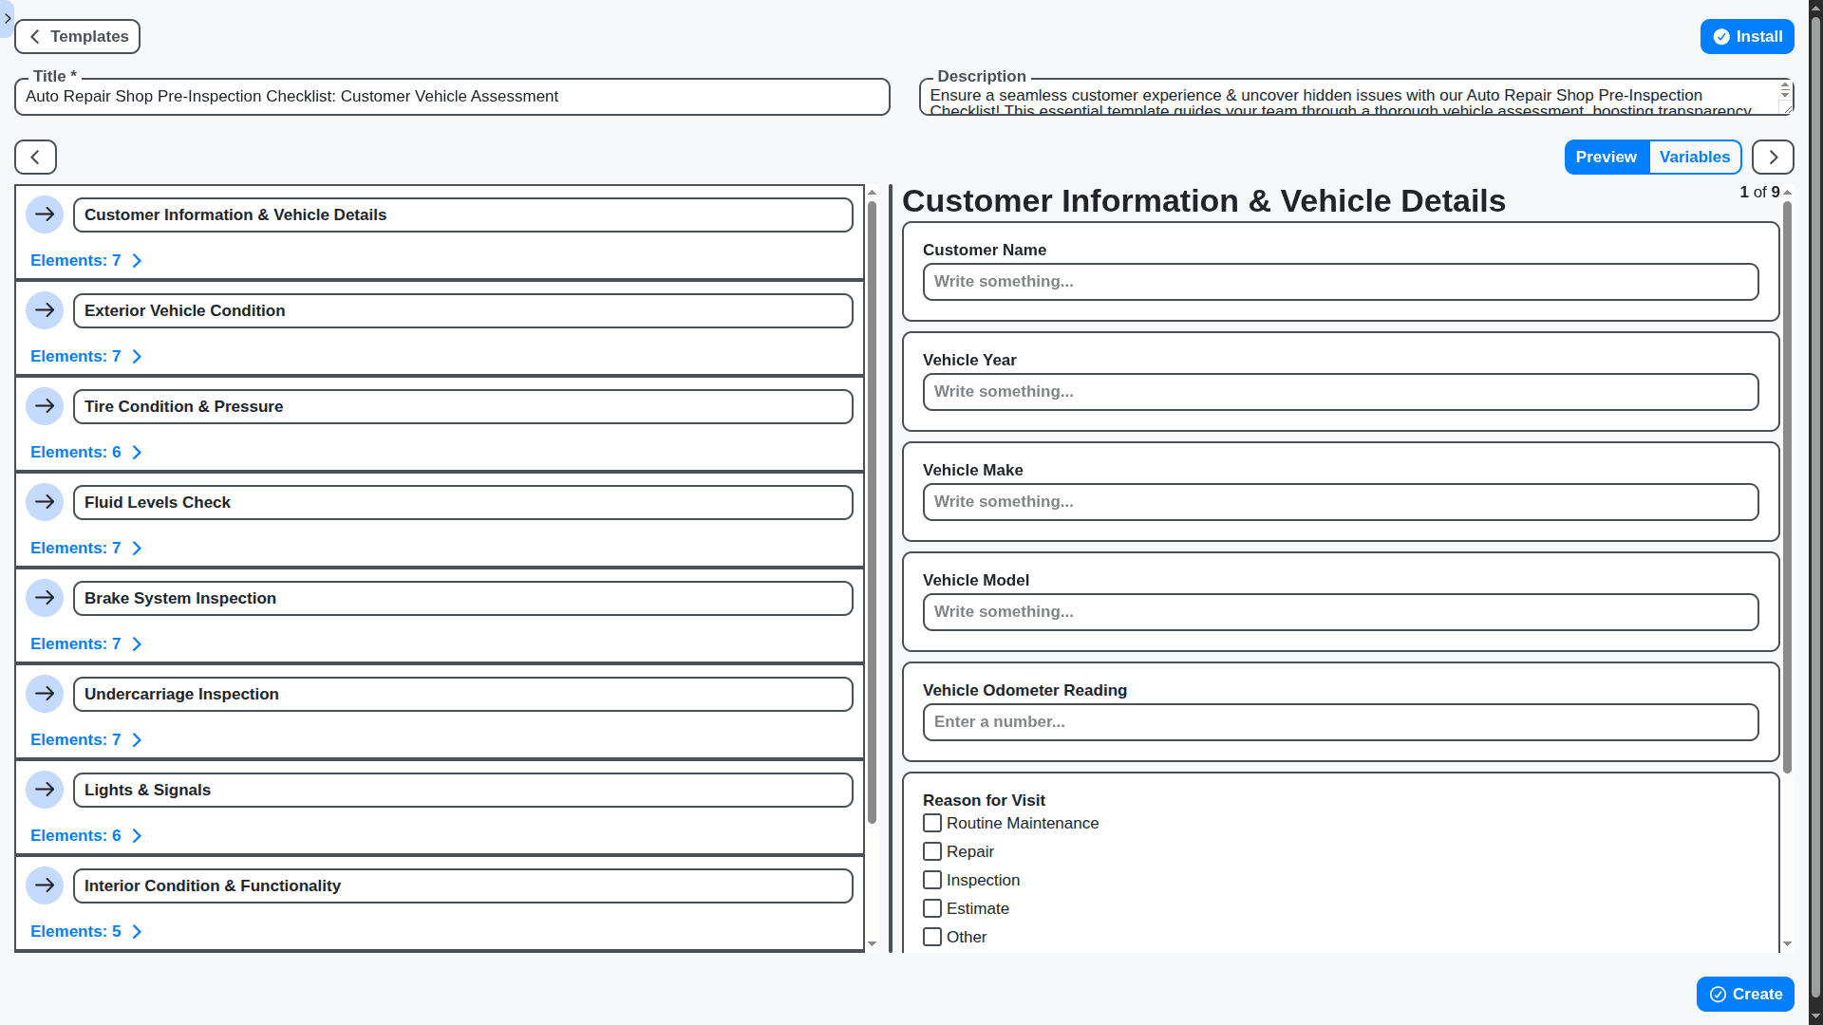
Task: Expand elements of Brake System Inspection
Action: point(85,643)
